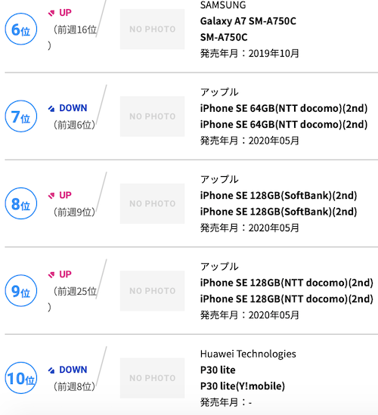
Task: Open iPhone SE 128GB(SoftBank)(2nd) title link
Action: coord(278,196)
